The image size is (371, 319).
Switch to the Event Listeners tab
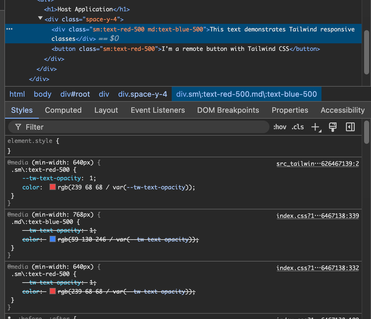tap(158, 110)
